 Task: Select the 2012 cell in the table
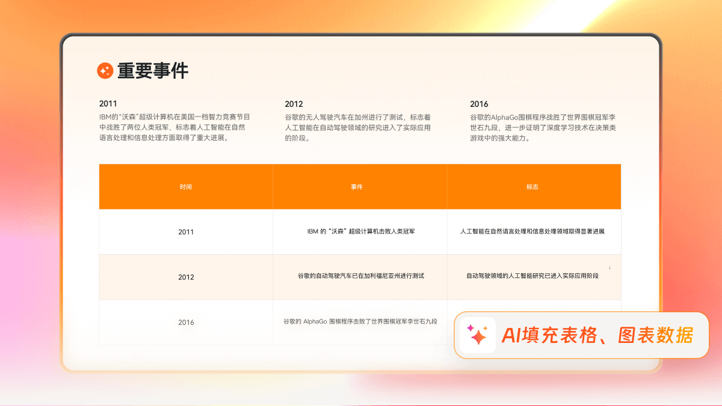click(x=185, y=277)
